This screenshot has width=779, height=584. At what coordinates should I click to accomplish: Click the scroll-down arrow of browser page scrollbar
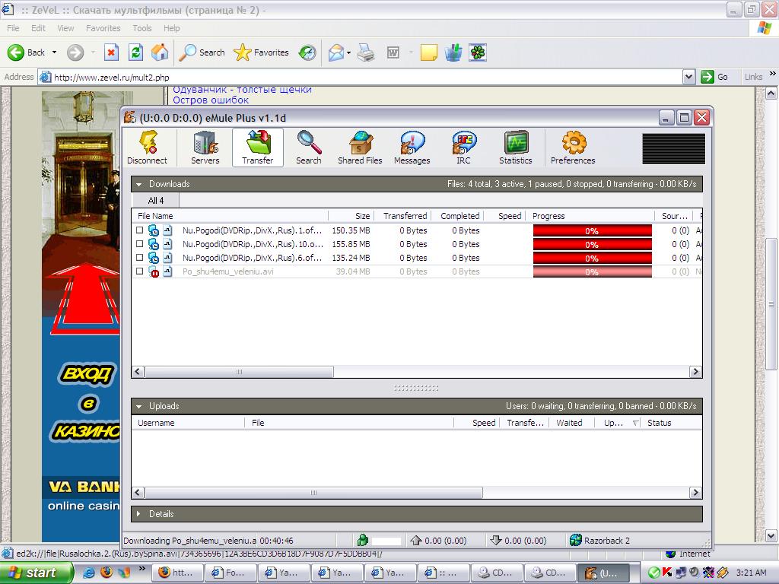771,536
